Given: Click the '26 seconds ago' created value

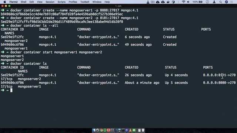Looking at the screenshot, I should tap(138, 75).
